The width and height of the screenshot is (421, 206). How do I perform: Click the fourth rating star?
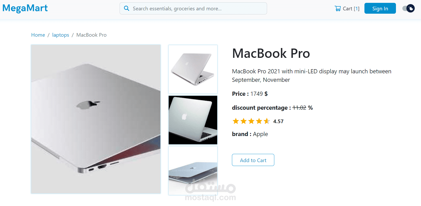point(259,121)
